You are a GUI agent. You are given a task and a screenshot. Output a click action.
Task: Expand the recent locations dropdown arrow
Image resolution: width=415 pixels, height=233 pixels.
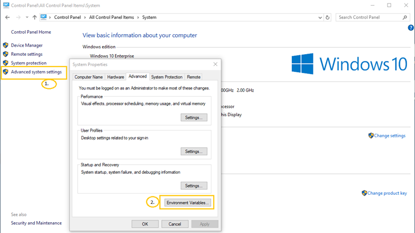click(26, 17)
